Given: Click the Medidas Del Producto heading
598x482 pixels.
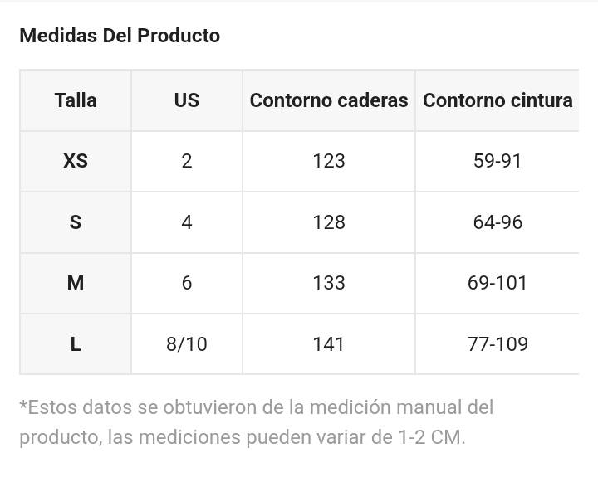Looking at the screenshot, I should point(120,36).
